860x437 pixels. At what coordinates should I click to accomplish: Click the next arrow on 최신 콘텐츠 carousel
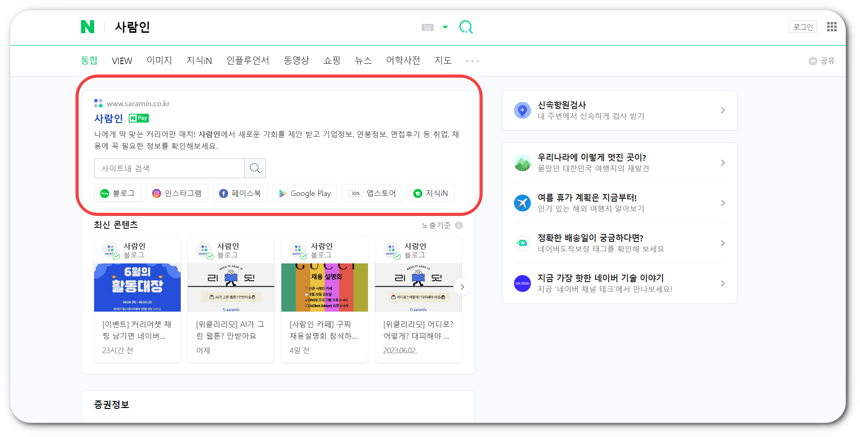(462, 287)
